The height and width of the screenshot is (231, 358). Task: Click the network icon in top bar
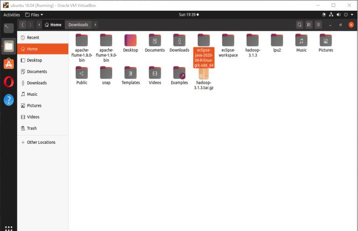point(331,14)
